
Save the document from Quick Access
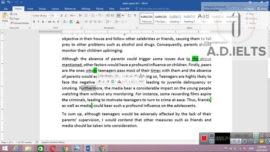(x=3, y=3)
